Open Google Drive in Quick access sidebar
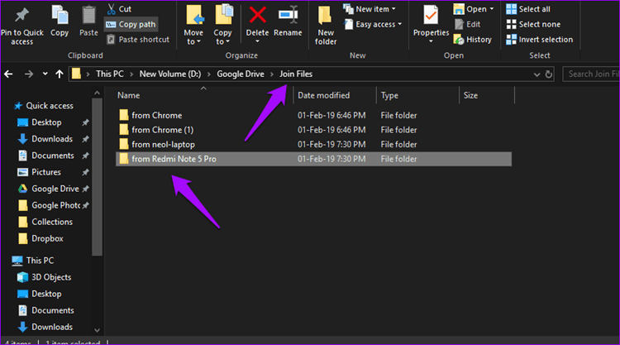The width and height of the screenshot is (620, 345). tap(54, 189)
